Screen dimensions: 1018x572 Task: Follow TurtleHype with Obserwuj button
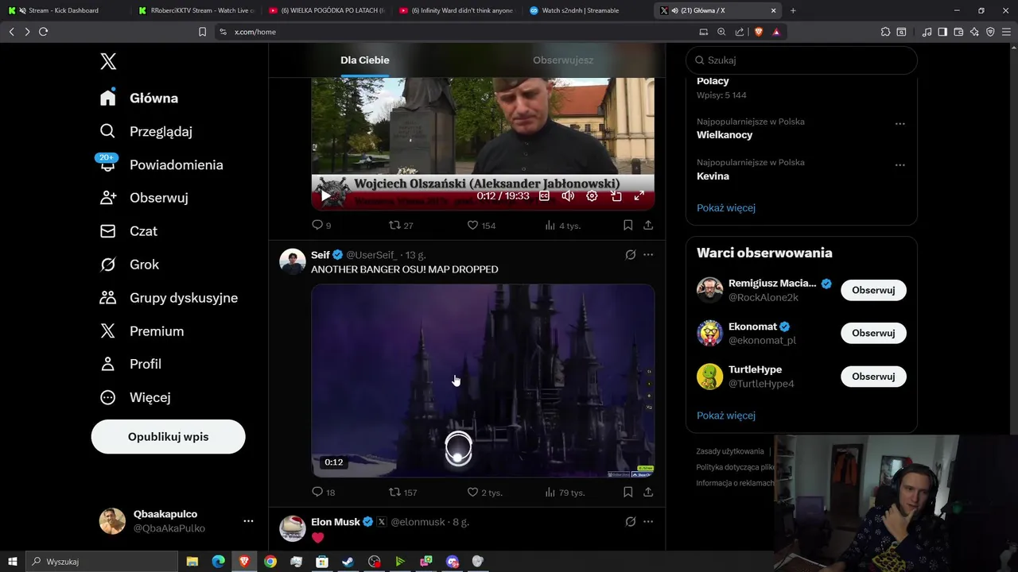873,377
